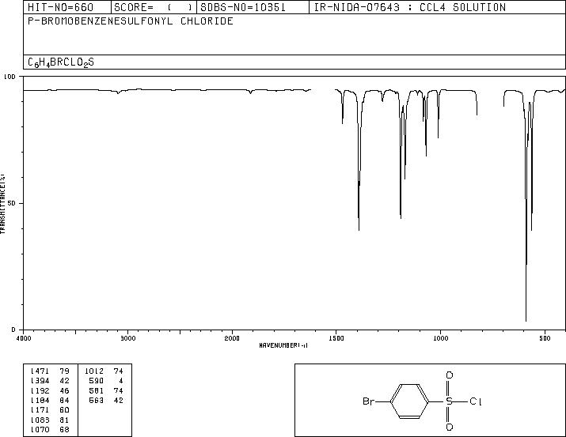Click the transmittance value 68 beside 1070
The height and width of the screenshot is (437, 566).
coord(65,429)
